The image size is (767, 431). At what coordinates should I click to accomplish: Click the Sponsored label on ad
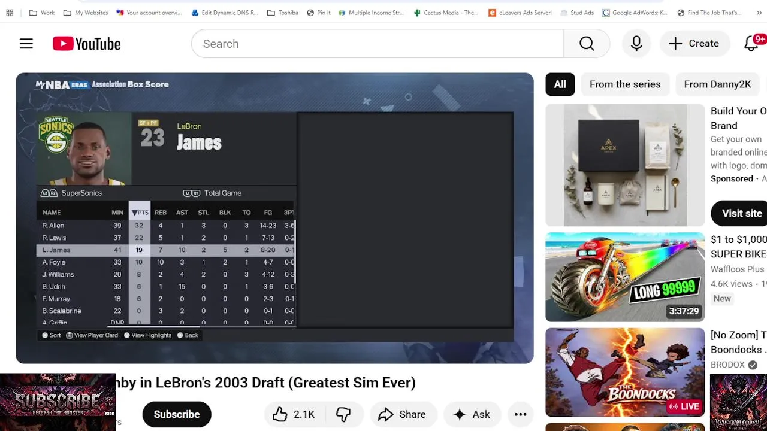pyautogui.click(x=732, y=178)
